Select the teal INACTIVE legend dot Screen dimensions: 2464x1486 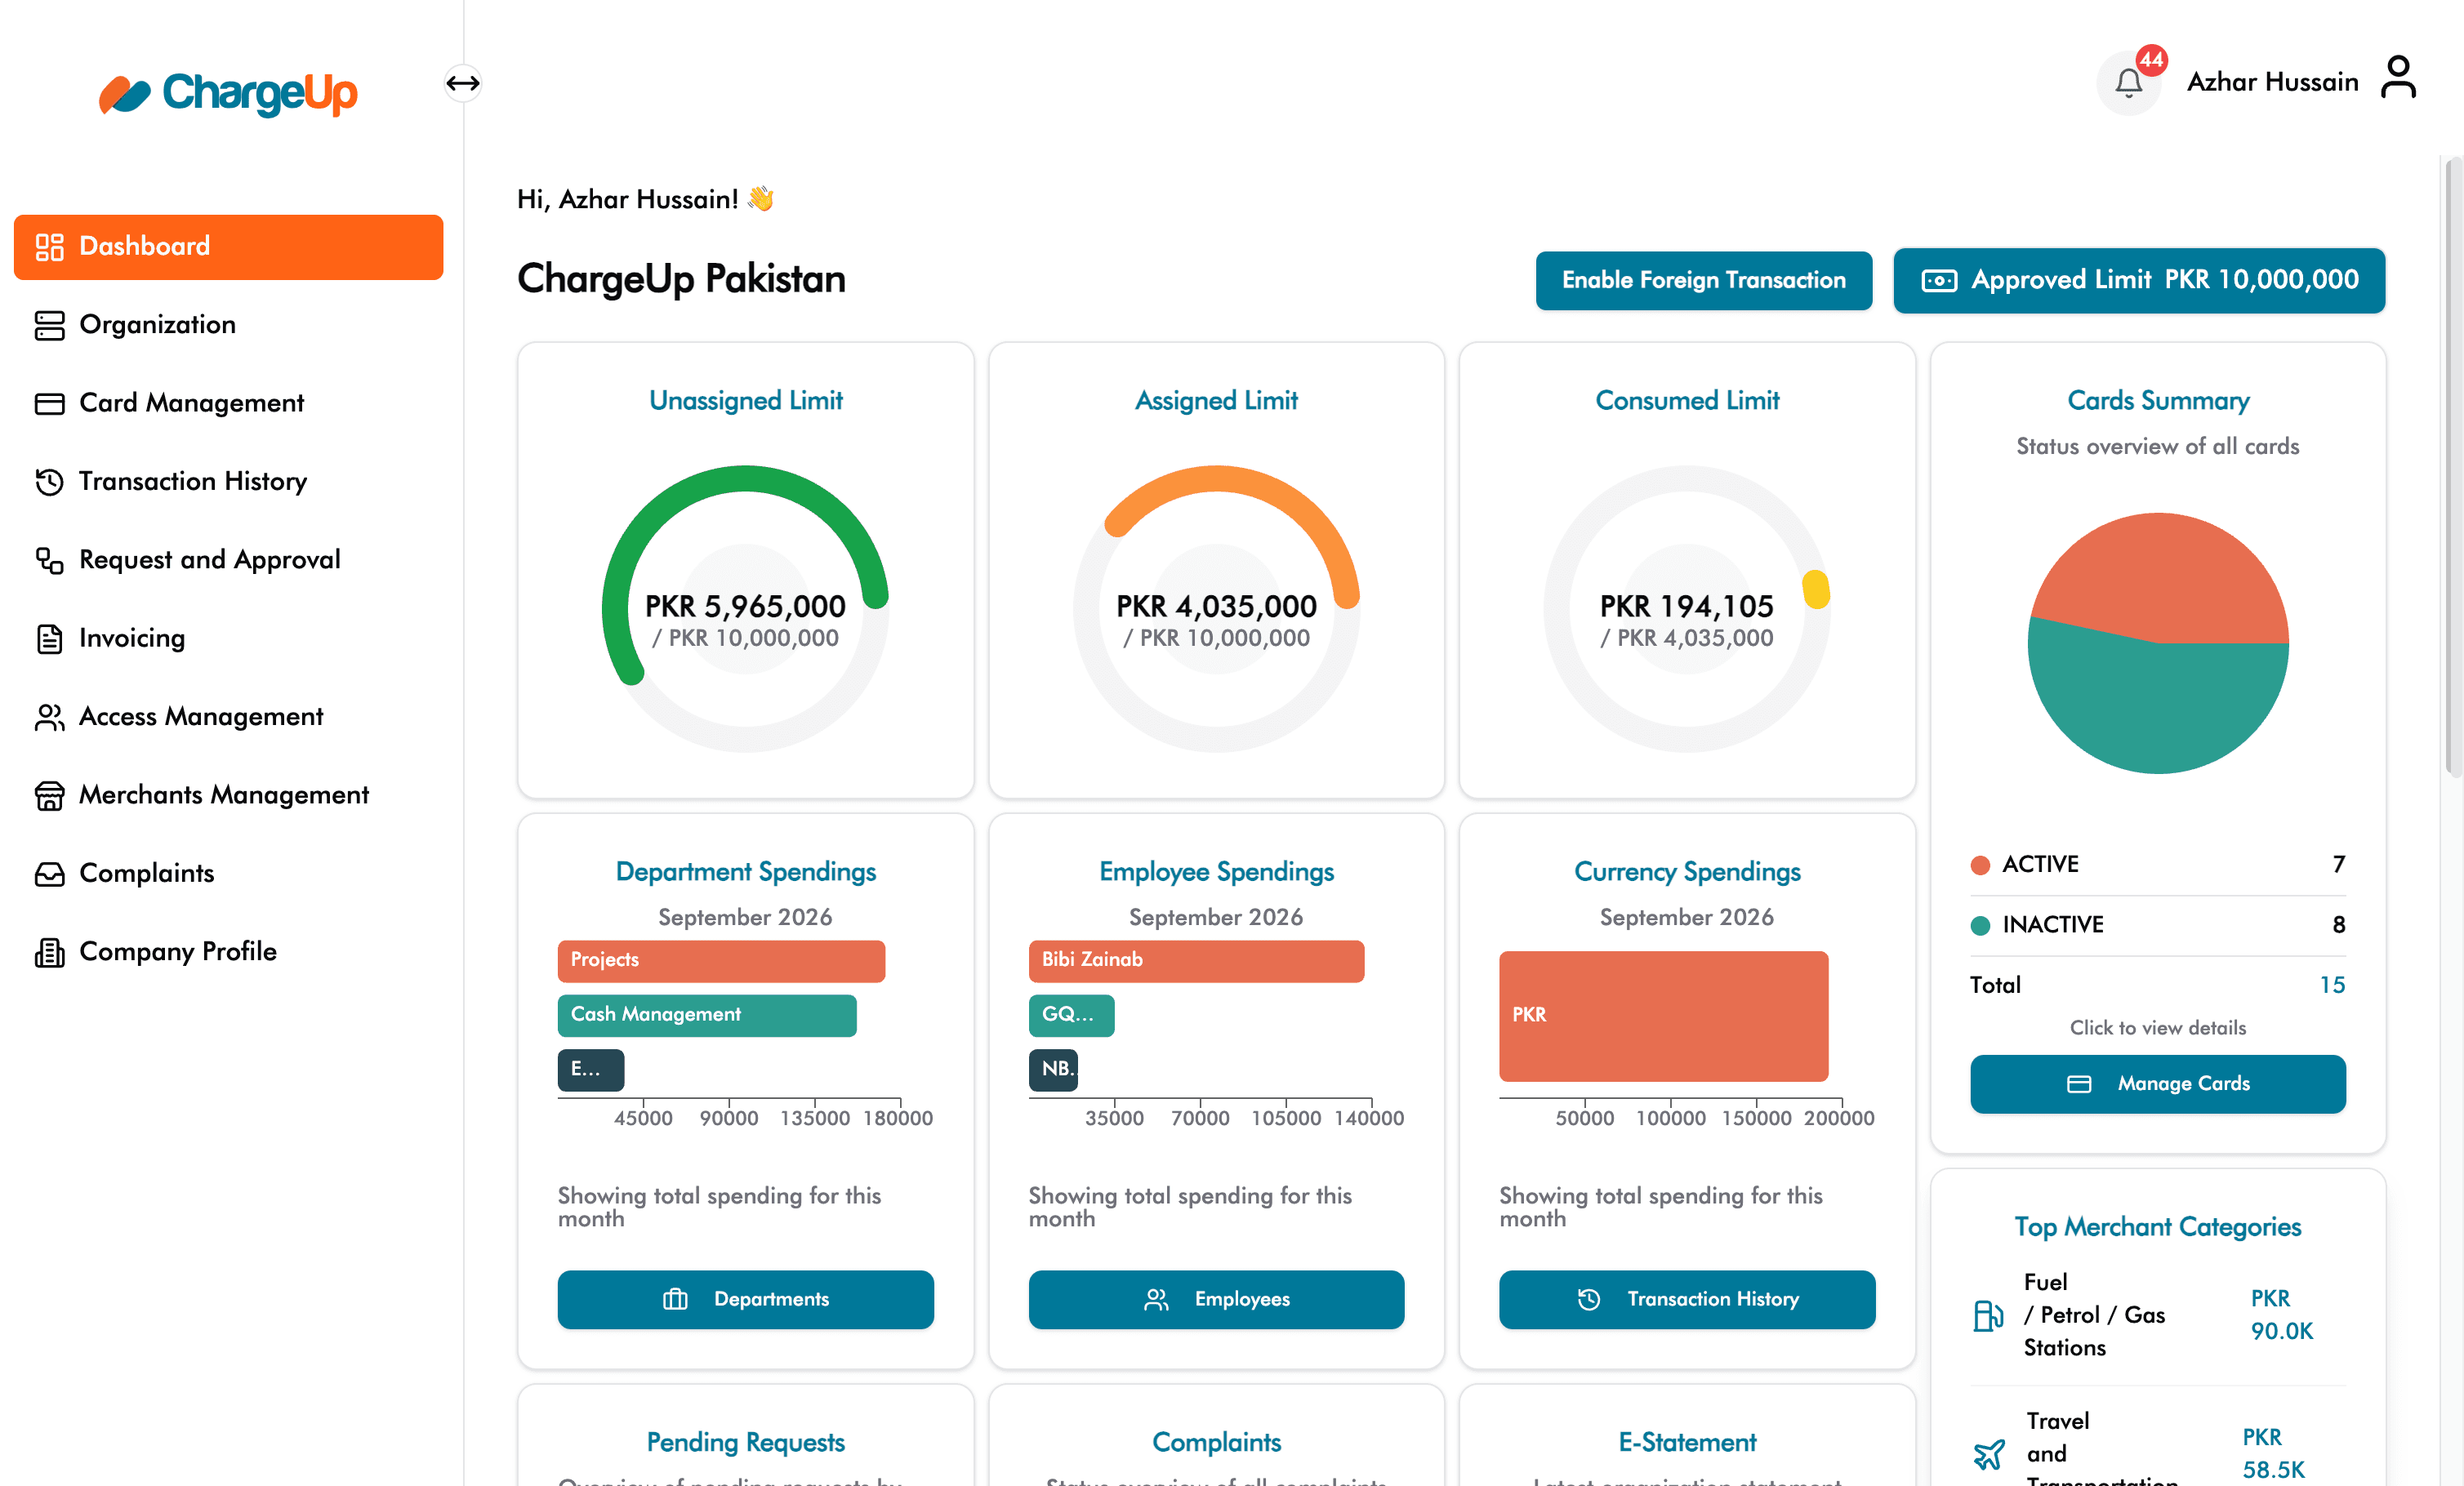pyautogui.click(x=1980, y=925)
